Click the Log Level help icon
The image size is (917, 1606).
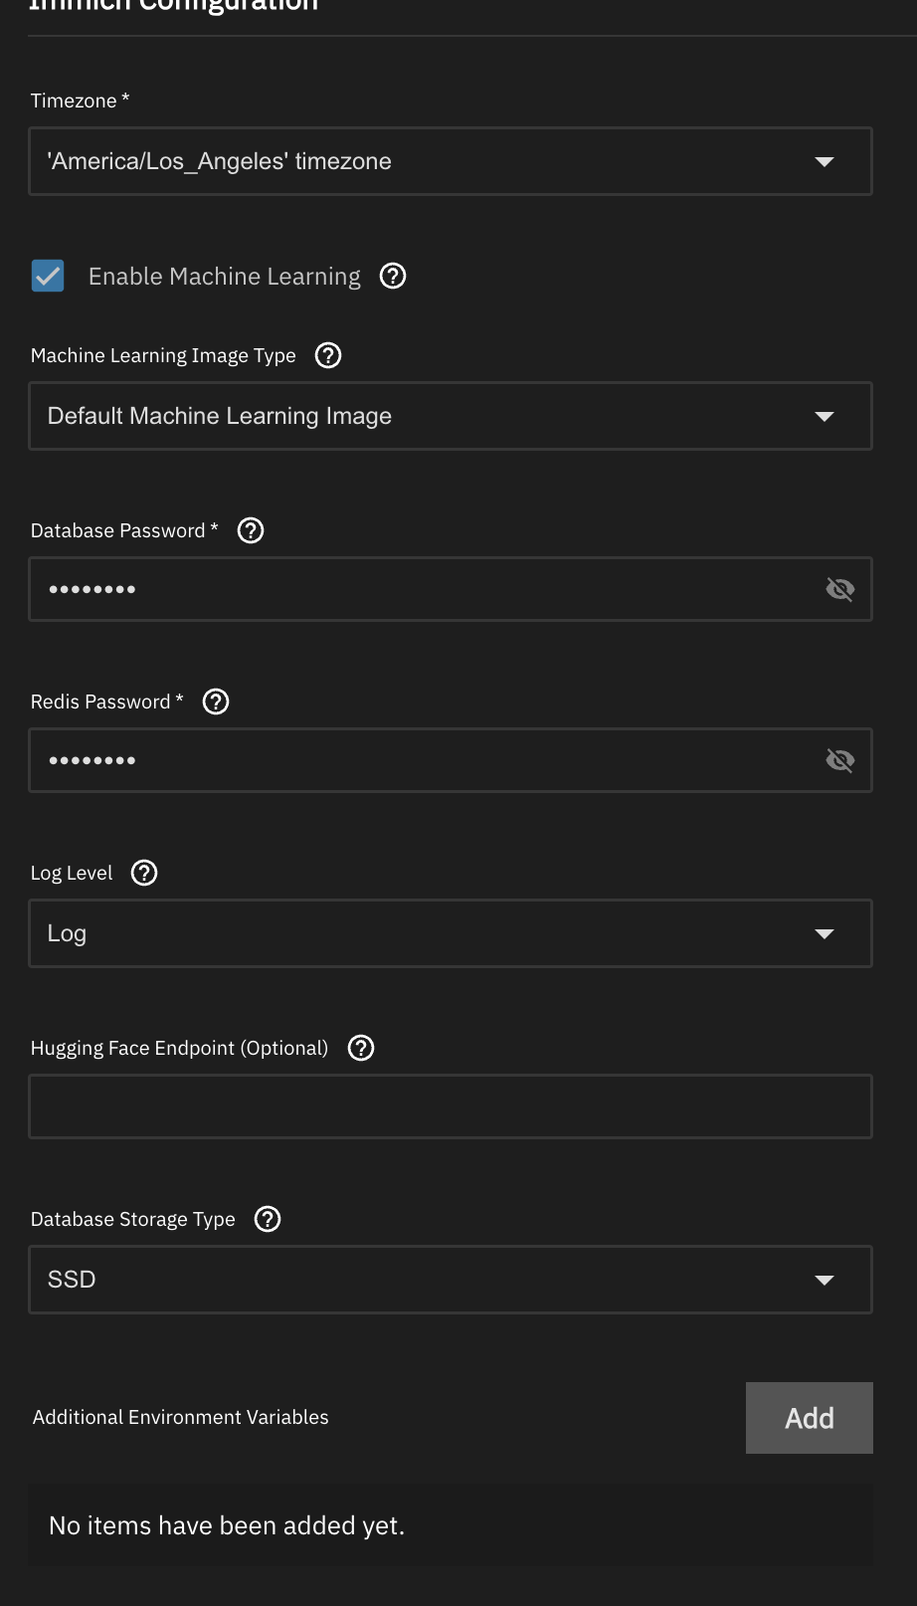tap(144, 873)
